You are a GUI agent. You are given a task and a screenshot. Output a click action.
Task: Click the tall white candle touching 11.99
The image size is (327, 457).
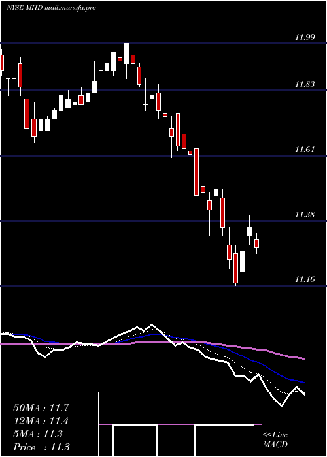tap(126, 54)
